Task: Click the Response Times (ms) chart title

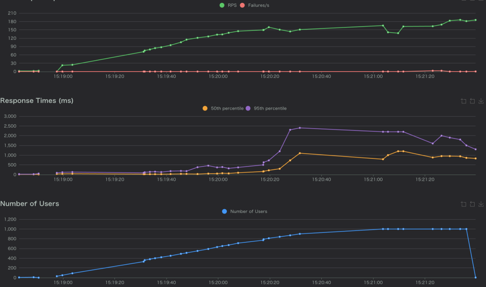Action: coord(37,101)
